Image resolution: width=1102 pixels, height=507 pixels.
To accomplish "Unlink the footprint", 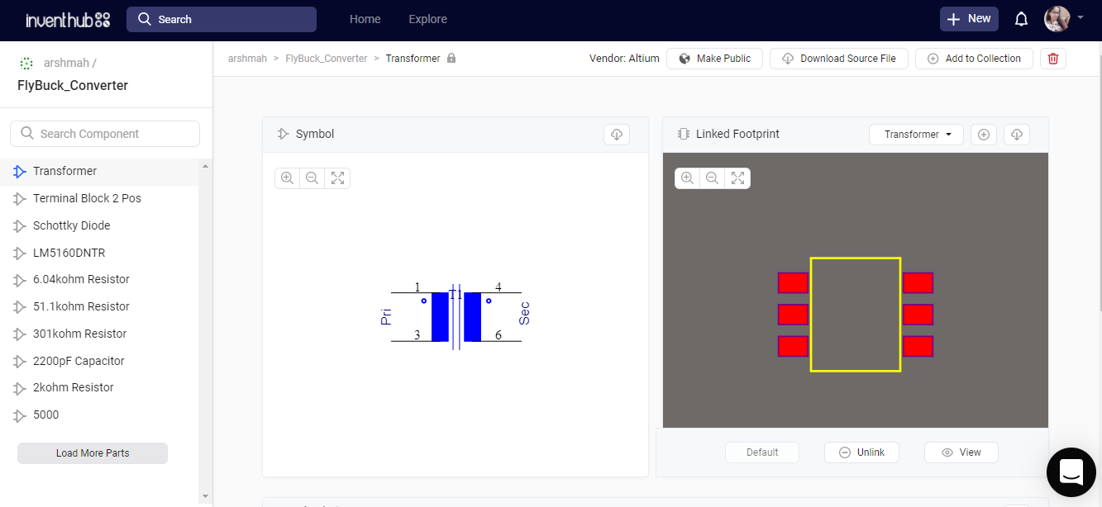I will point(861,453).
